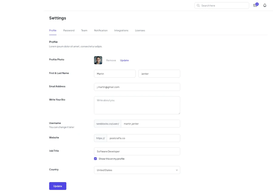Switch to the Profile tab
Screen dimensions: 273x194
tap(53, 31)
